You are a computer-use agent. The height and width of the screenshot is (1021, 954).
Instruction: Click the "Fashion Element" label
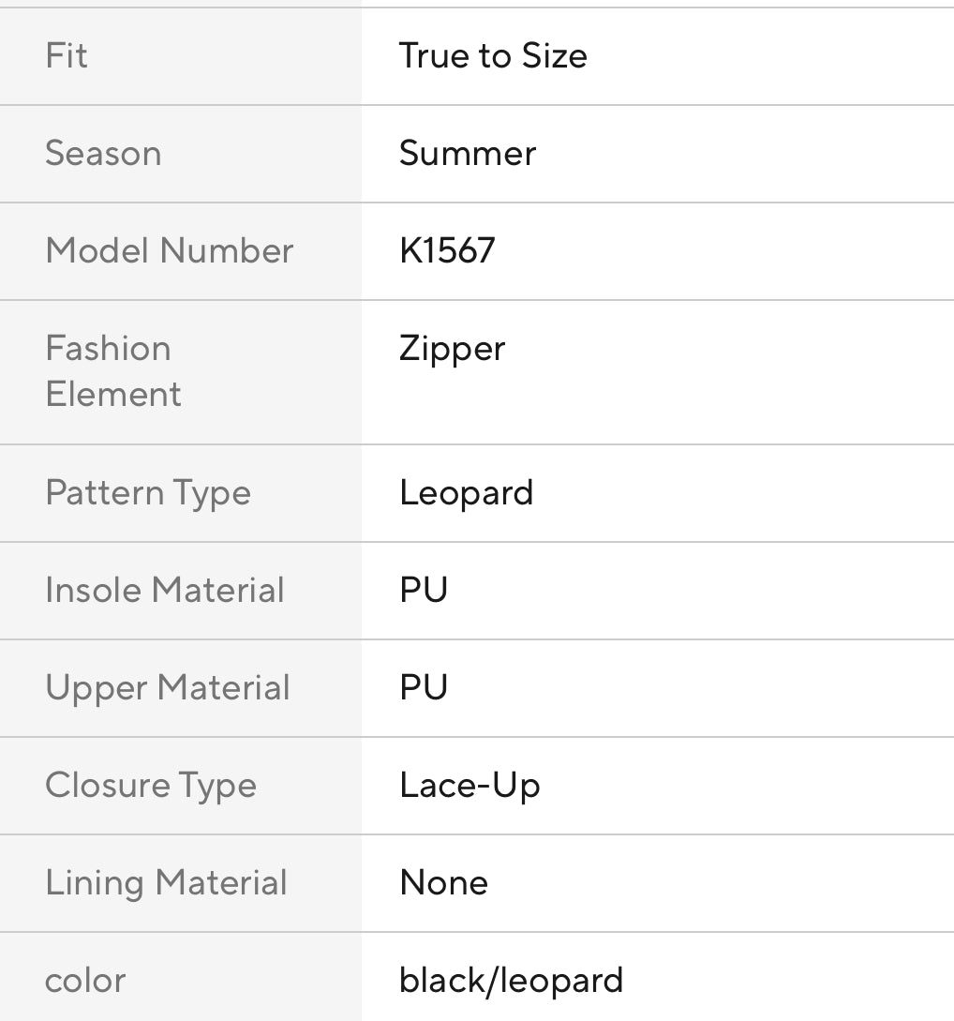coord(113,371)
